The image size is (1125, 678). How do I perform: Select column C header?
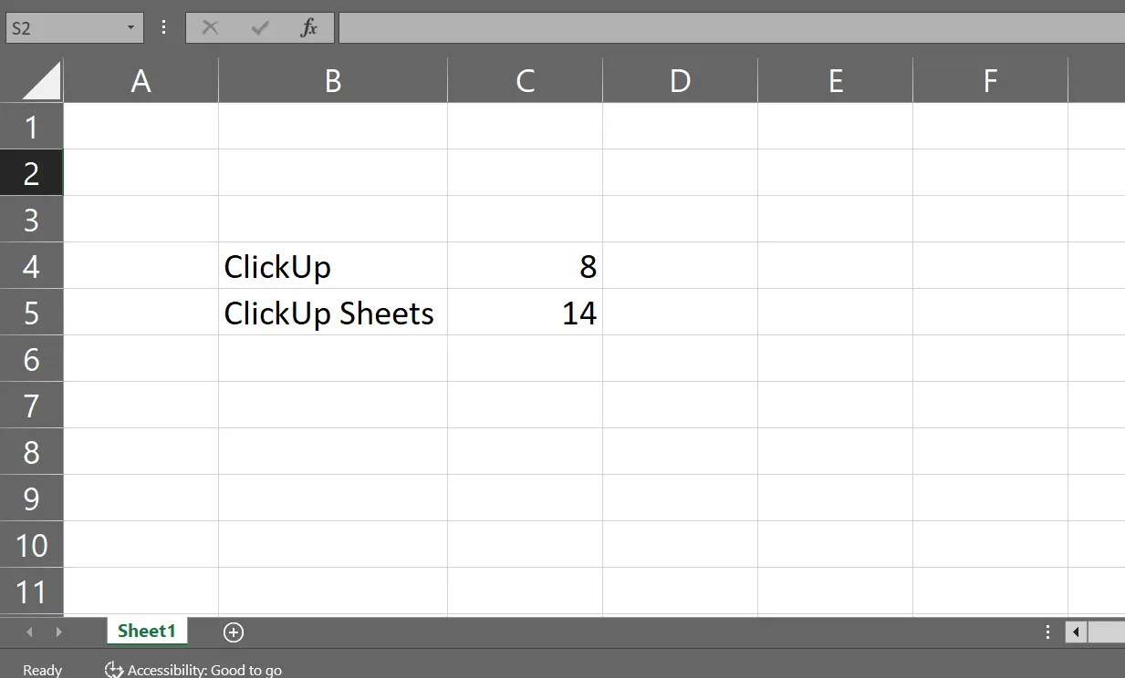525,81
